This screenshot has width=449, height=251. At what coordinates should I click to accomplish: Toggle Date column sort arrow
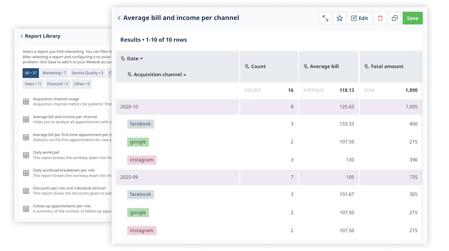(141, 59)
